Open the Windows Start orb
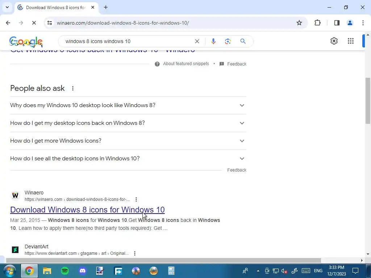 (x=10, y=271)
